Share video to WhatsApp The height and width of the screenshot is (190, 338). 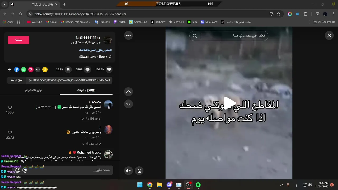click(x=24, y=69)
